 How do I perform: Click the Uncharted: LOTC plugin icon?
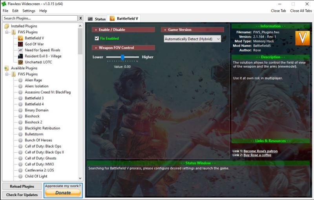click(20, 62)
